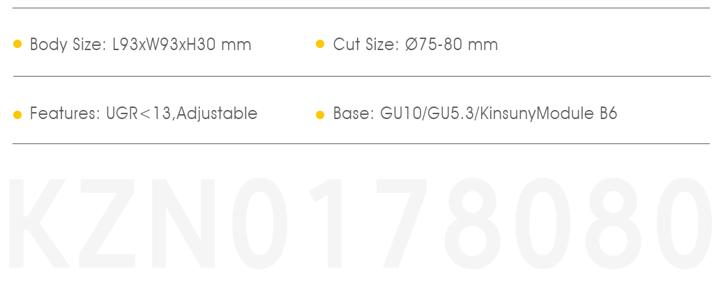Click the large watermark digit 7

click(401, 223)
